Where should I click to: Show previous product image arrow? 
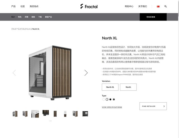click(14, 73)
